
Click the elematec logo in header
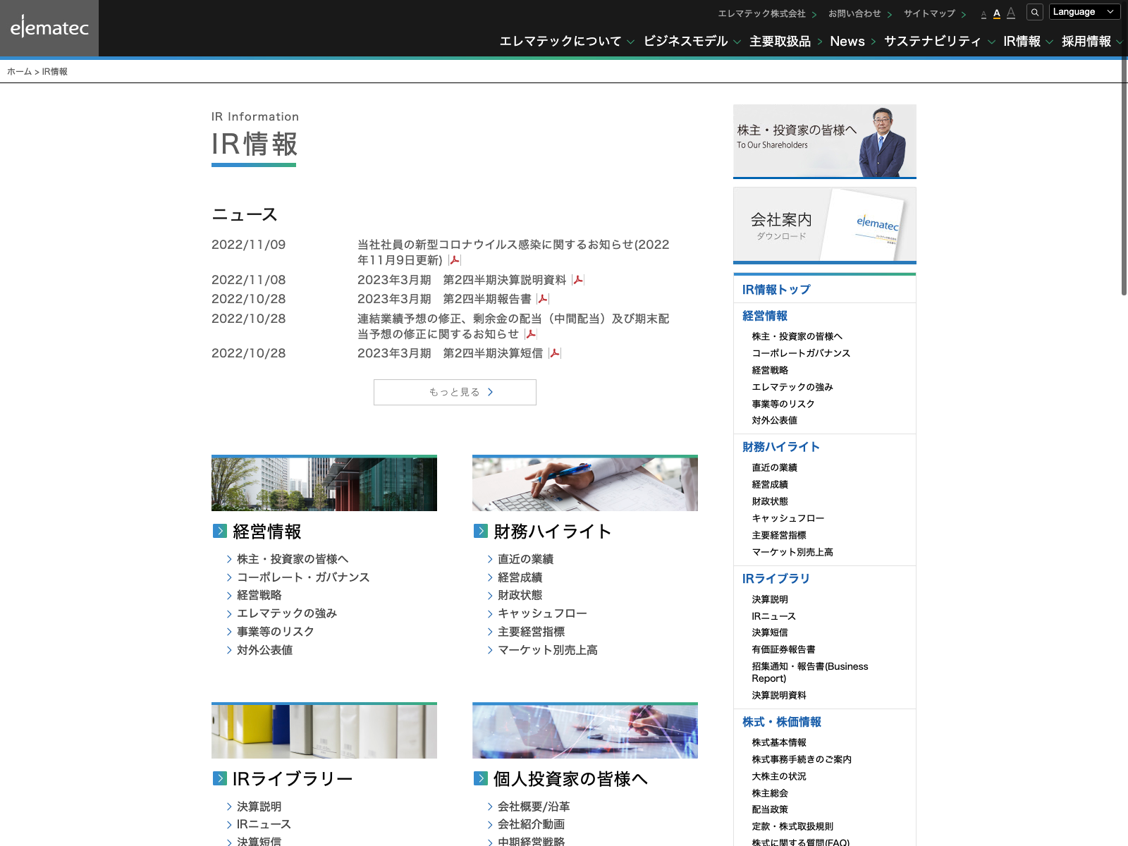(x=49, y=28)
